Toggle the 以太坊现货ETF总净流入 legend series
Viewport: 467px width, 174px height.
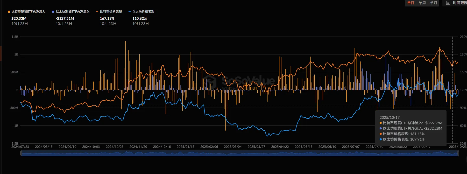71,12
